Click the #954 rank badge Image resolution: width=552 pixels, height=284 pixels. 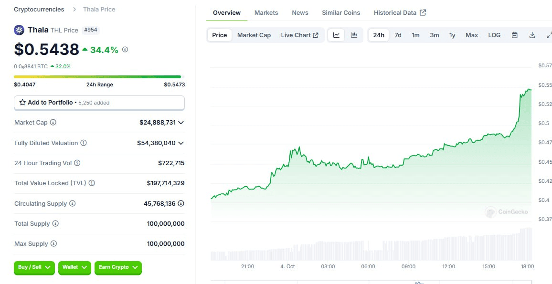[x=91, y=30]
